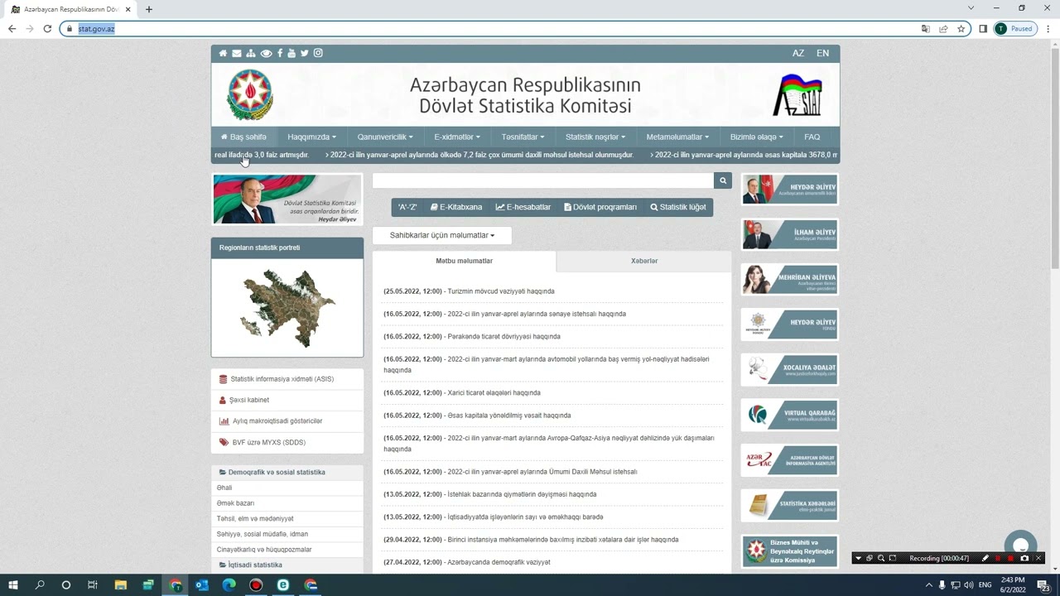Expand the Metaməlumatlar dropdown menu

pyautogui.click(x=677, y=137)
